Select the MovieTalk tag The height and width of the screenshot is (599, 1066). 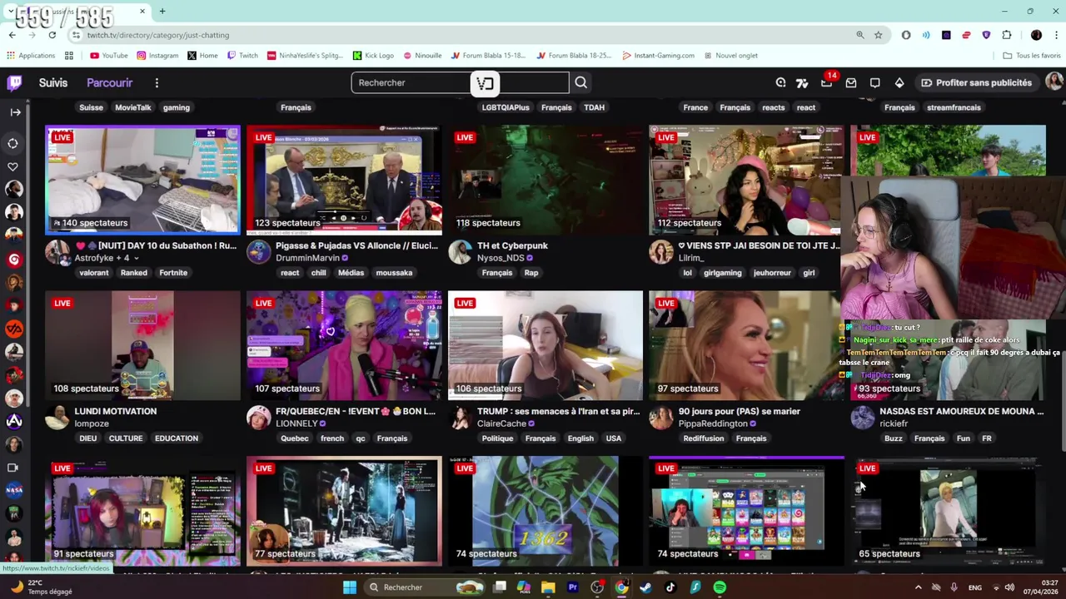133,107
